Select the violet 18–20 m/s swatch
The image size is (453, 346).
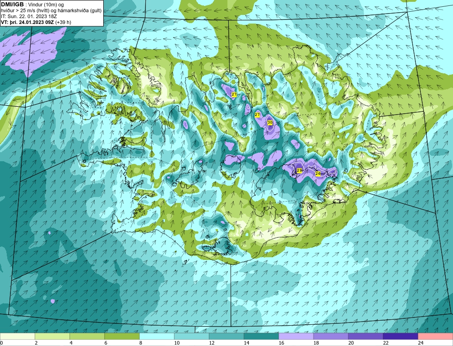tap(331, 336)
